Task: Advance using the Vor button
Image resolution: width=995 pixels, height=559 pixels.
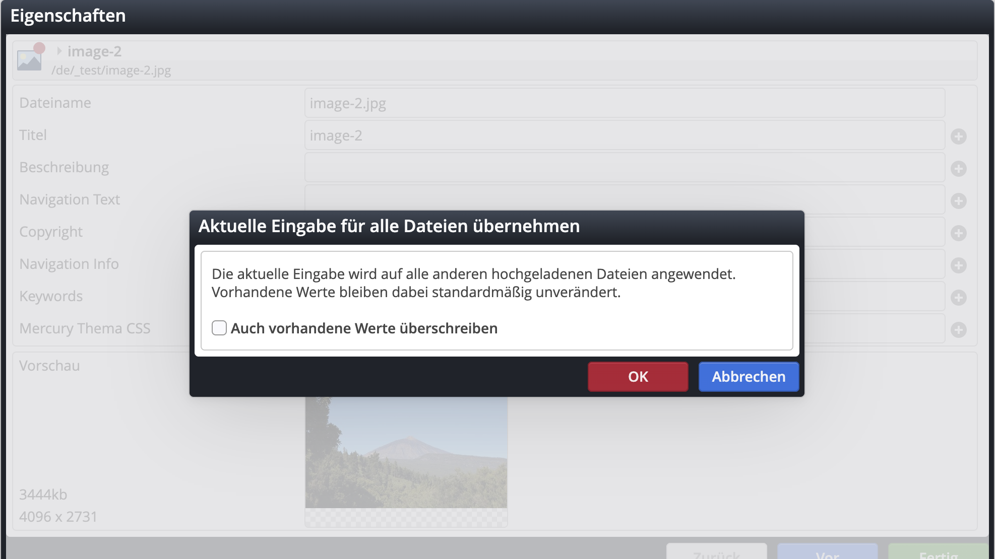Action: click(x=827, y=554)
